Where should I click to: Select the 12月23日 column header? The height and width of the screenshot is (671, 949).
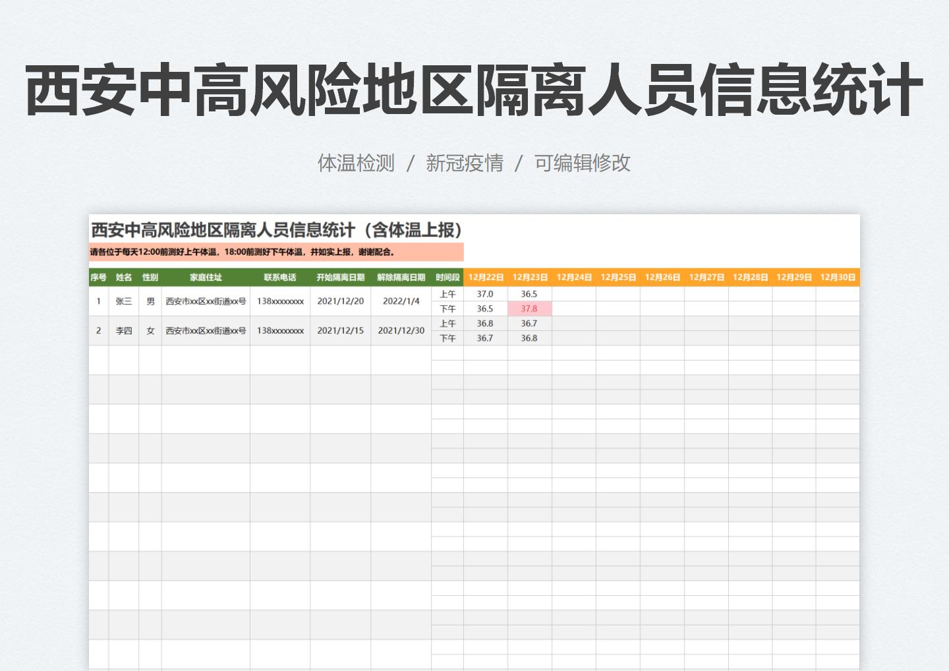click(x=531, y=277)
